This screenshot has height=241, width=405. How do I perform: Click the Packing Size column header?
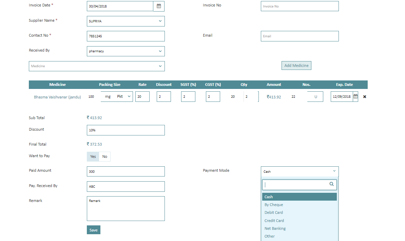click(x=110, y=85)
